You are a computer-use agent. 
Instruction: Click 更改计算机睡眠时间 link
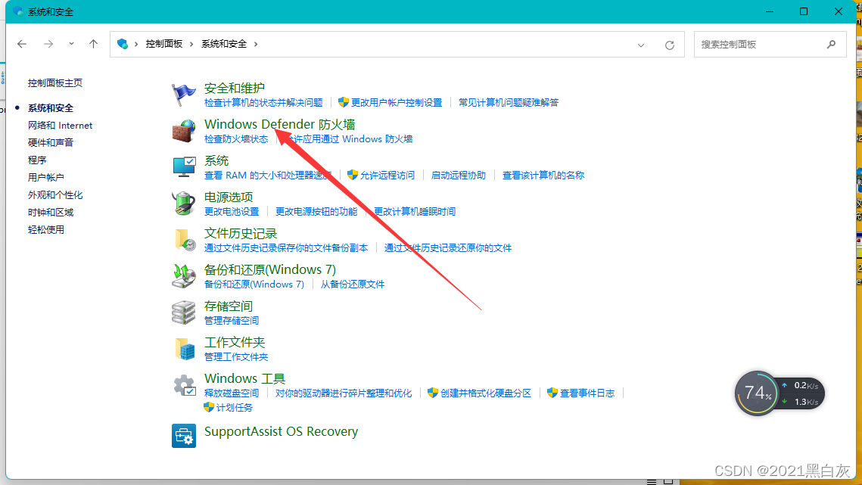pos(415,212)
